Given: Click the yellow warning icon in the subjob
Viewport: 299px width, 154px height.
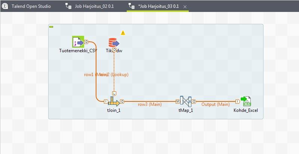Looking at the screenshot, I should click(x=123, y=33).
